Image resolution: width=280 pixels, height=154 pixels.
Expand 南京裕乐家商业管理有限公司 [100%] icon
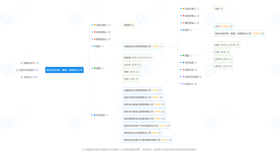click(163, 104)
